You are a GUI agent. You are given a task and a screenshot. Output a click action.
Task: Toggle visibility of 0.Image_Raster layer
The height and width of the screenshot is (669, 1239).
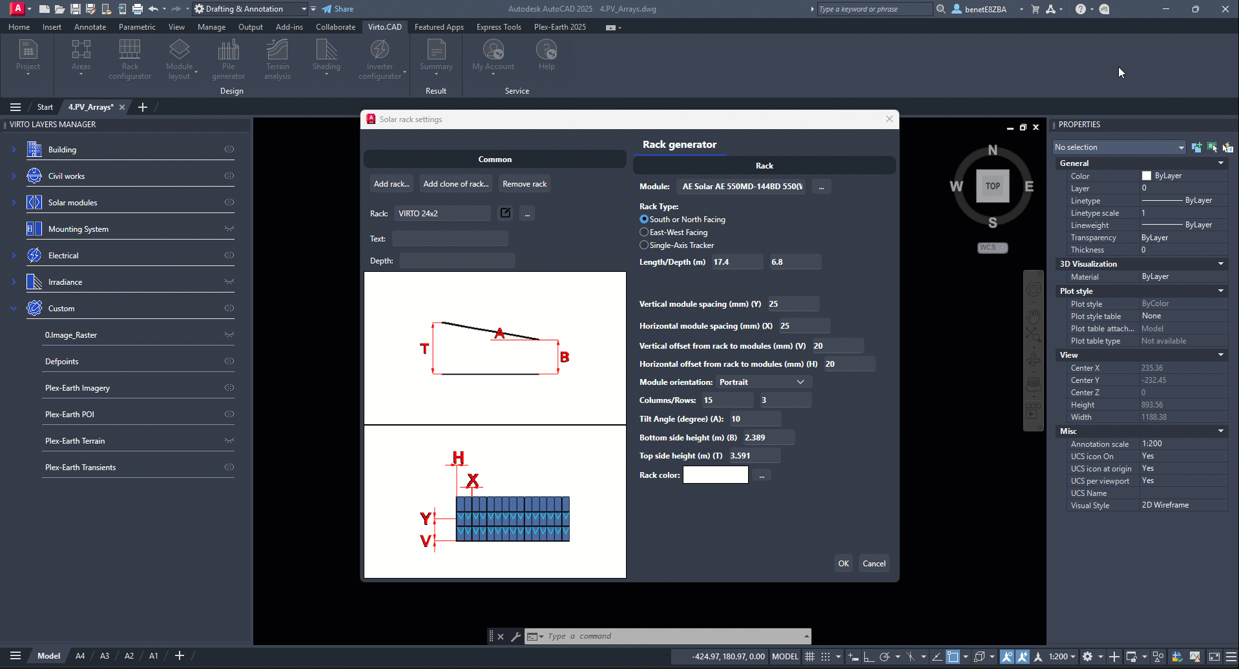tap(229, 334)
